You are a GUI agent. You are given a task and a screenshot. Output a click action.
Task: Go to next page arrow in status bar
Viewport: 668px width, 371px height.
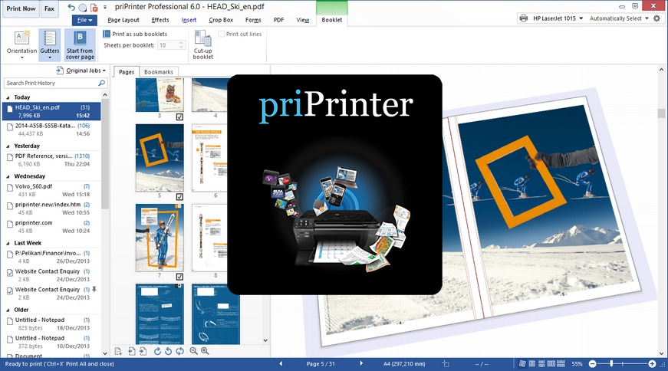click(361, 364)
